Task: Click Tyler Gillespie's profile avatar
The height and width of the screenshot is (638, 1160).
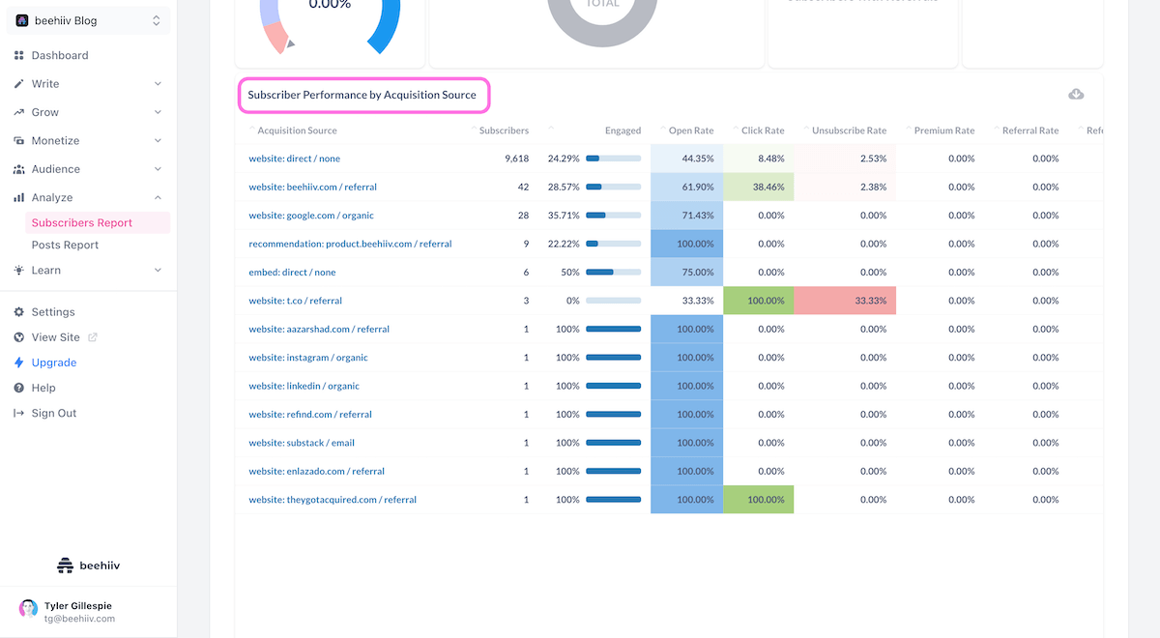Action: [x=28, y=608]
